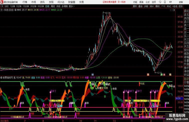Toggle the side panel icon at chart top-right

tap(174, 10)
